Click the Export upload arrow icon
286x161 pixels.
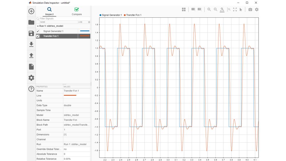[x=31, y=55]
